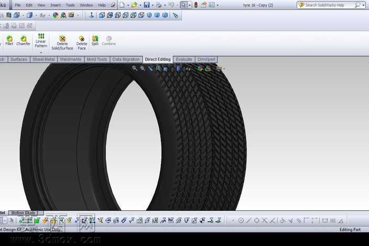This screenshot has height=246, width=369.
Task: Open the Motion Study 1 tab
Action: coord(25,212)
